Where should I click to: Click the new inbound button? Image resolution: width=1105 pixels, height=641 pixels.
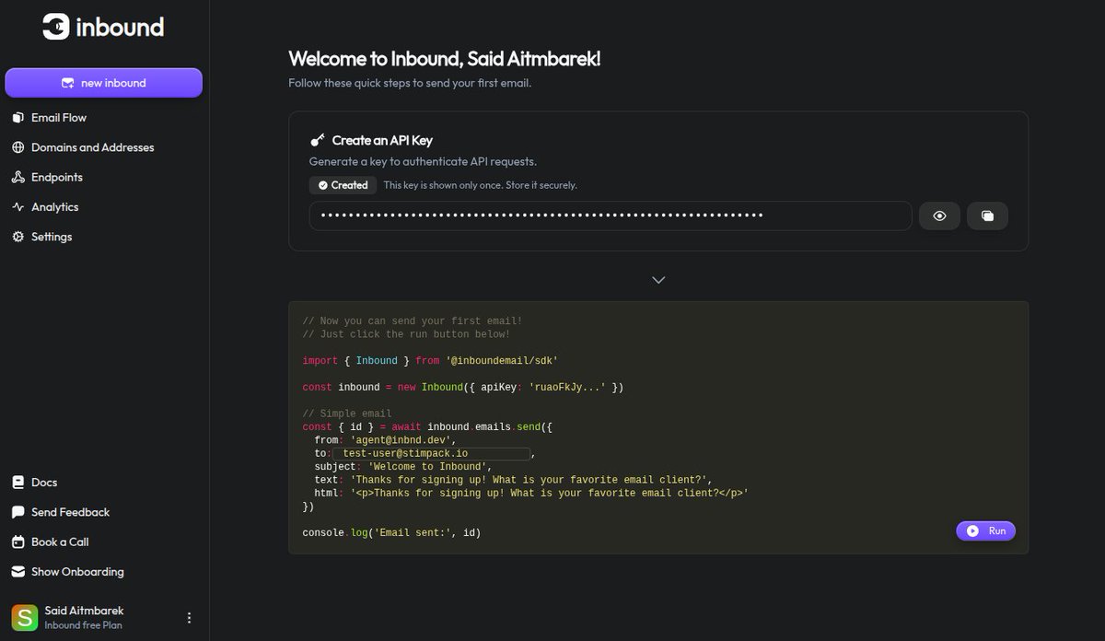point(103,83)
